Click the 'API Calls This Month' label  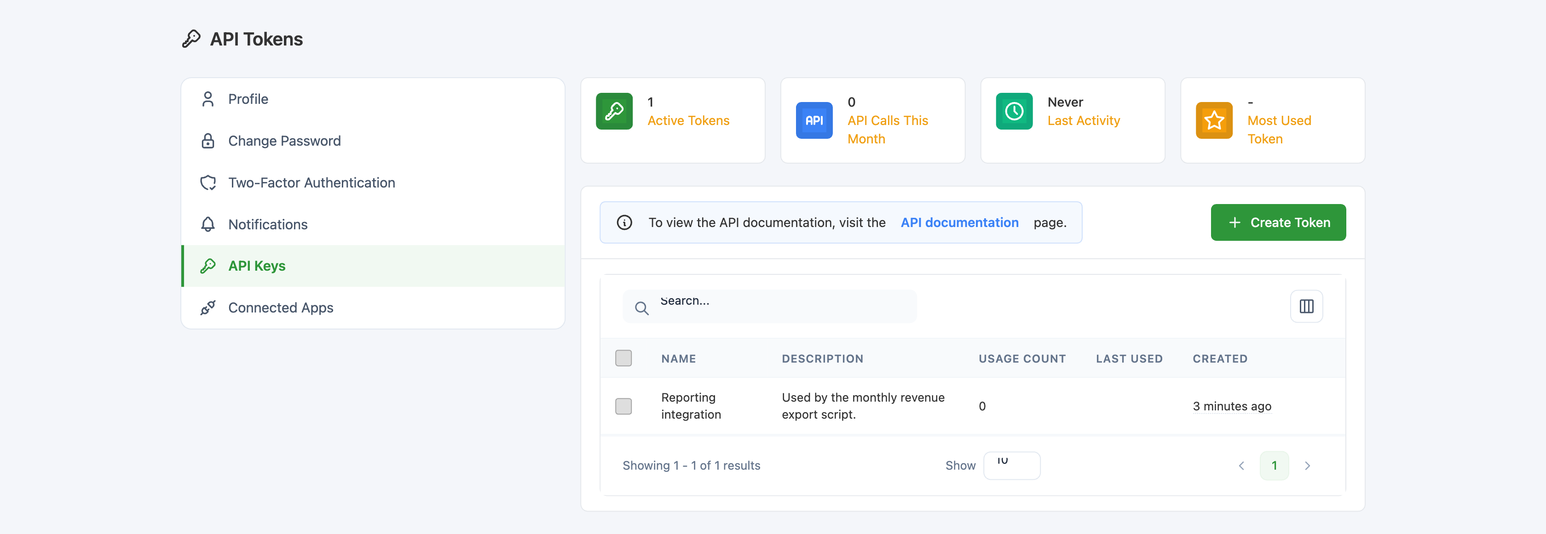point(887,130)
